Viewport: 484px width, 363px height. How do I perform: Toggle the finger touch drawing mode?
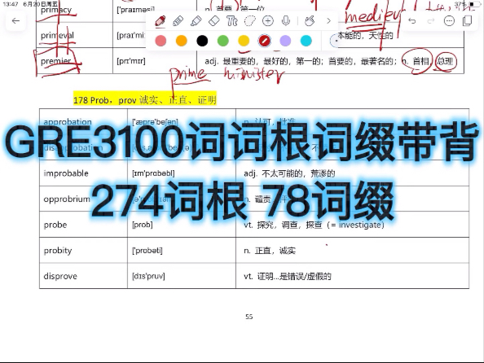pyautogui.click(x=310, y=21)
